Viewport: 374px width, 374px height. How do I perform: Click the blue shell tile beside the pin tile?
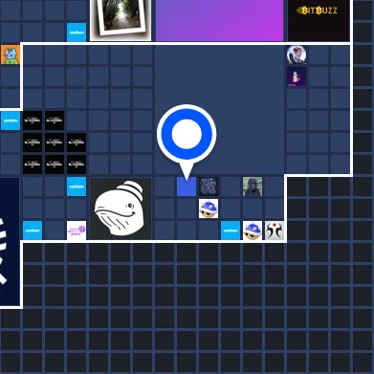pos(209,209)
